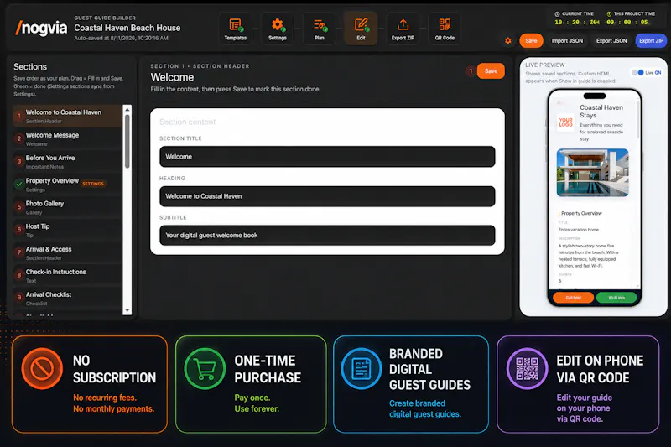Click the Entire vacation home text in preview
Viewport: 671px width, 447px height.
578,230
